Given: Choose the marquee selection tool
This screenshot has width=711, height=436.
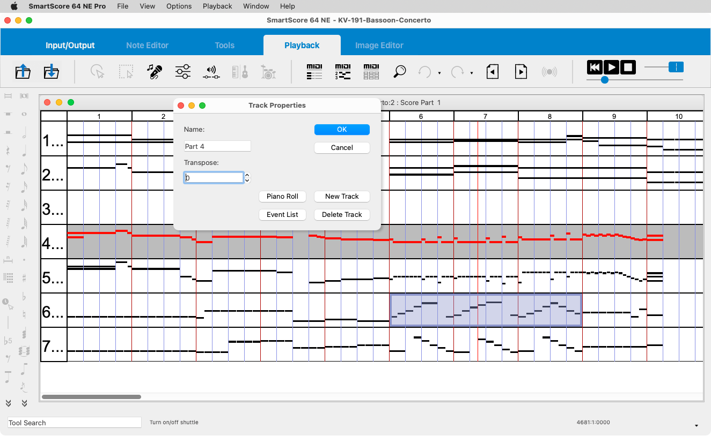Looking at the screenshot, I should pyautogui.click(x=126, y=71).
